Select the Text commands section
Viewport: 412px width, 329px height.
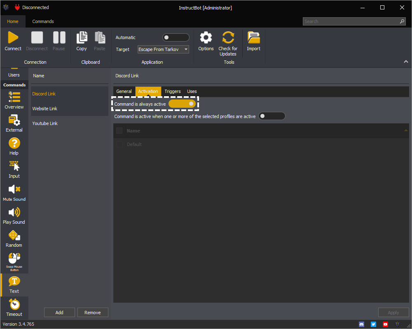coord(14,285)
